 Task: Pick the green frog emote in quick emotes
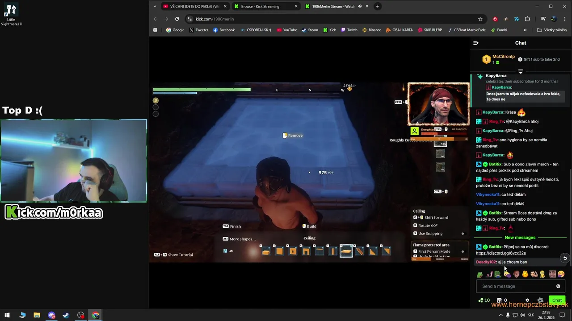click(x=480, y=274)
